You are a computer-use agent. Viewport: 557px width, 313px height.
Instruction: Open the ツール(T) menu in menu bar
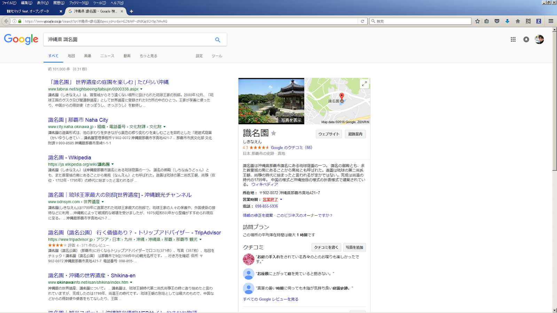[99, 3]
